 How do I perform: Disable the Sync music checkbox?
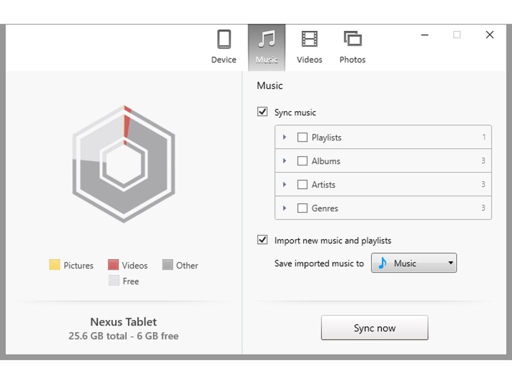(x=262, y=111)
